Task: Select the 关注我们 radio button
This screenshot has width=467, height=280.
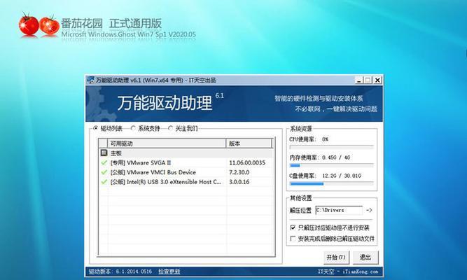Action: click(x=170, y=128)
